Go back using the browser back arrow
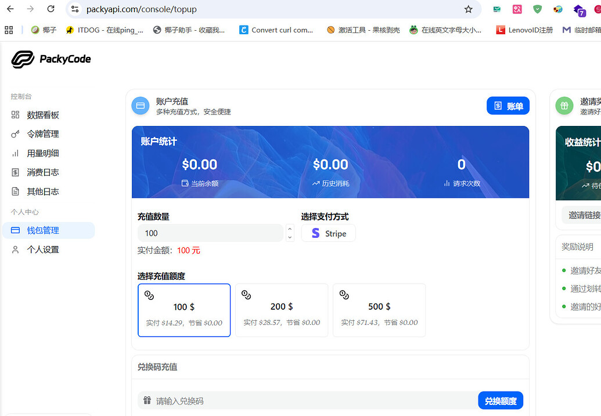The height and width of the screenshot is (416, 601). (x=10, y=9)
